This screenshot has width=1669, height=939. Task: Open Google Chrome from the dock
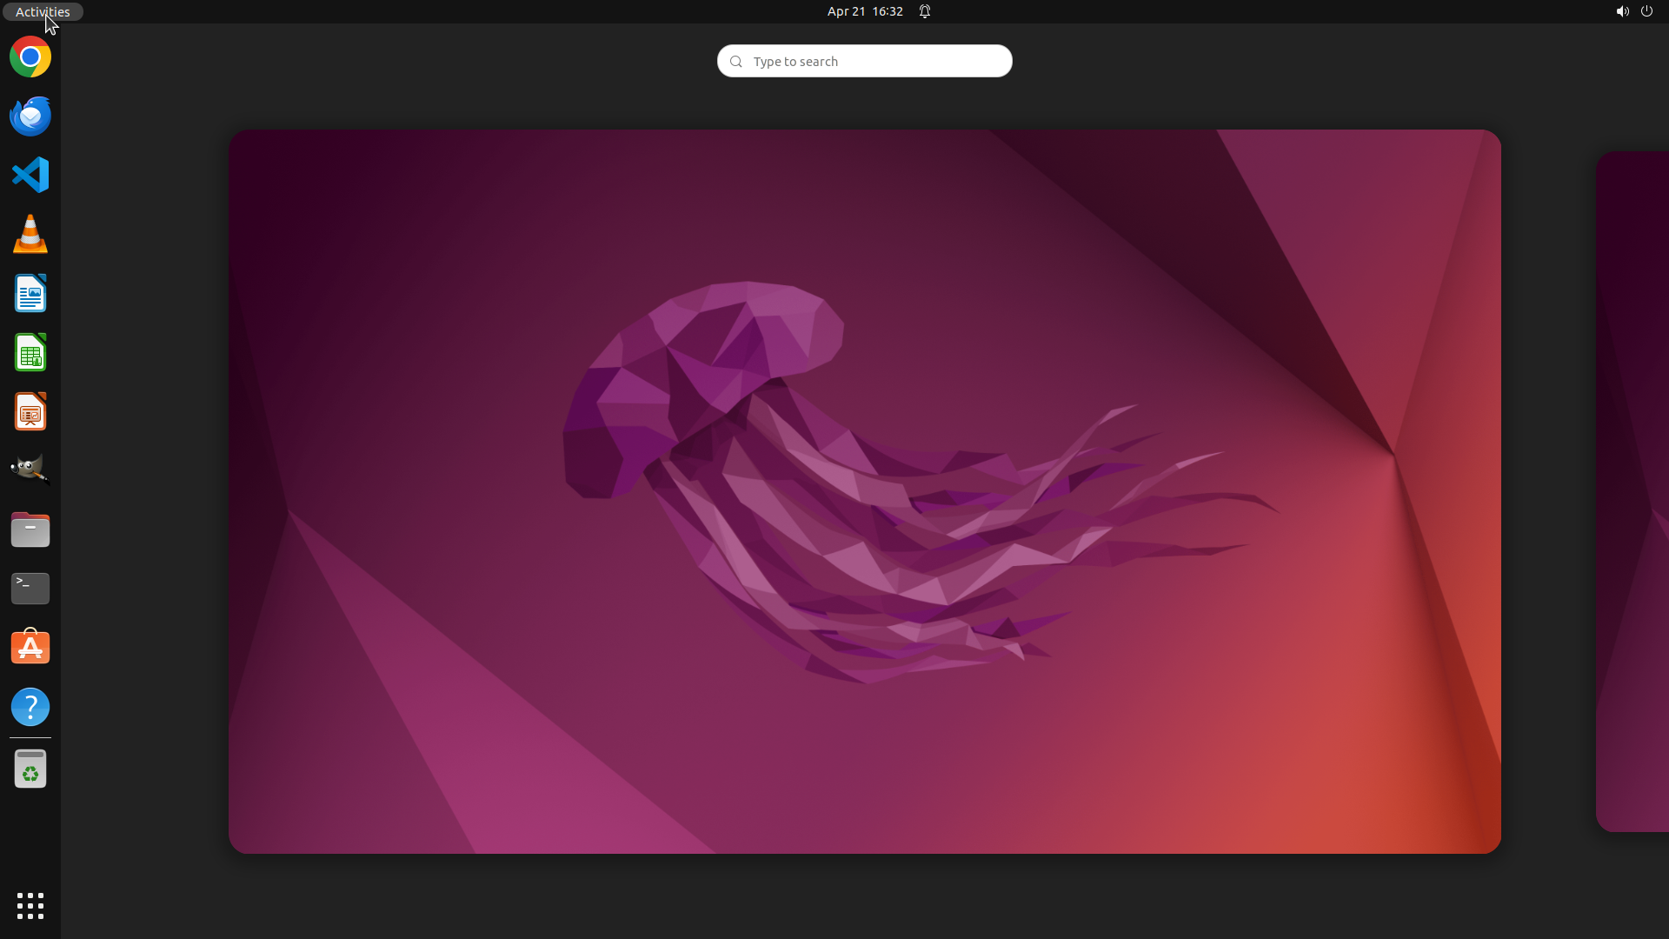click(30, 57)
